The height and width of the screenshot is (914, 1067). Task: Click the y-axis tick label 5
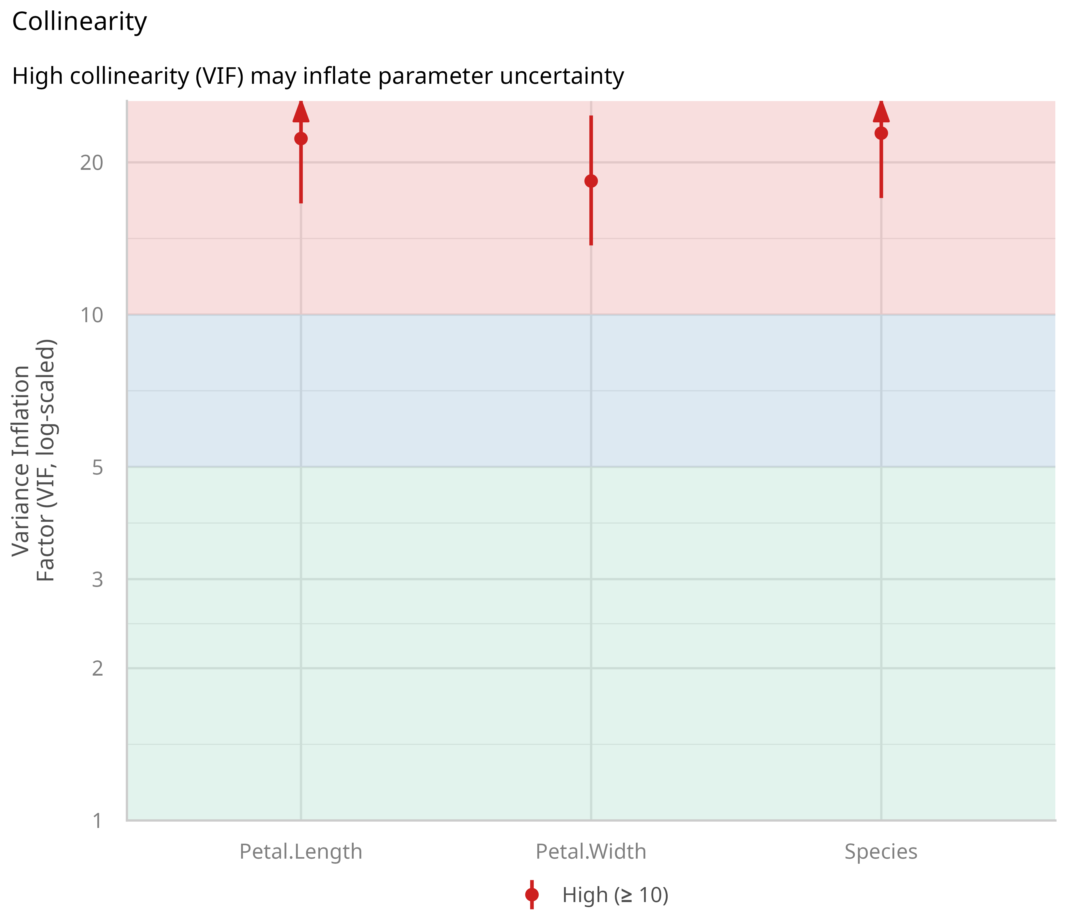tap(97, 467)
